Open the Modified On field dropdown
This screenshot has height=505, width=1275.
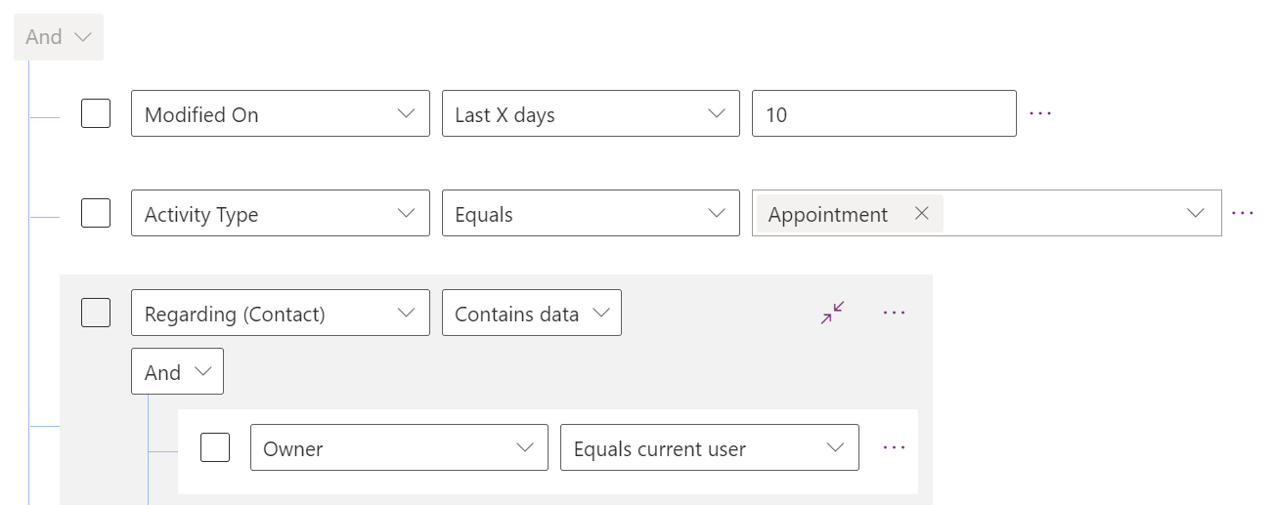pos(280,114)
